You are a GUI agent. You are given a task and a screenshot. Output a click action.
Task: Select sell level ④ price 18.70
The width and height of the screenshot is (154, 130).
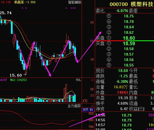pyautogui.click(x=129, y=22)
